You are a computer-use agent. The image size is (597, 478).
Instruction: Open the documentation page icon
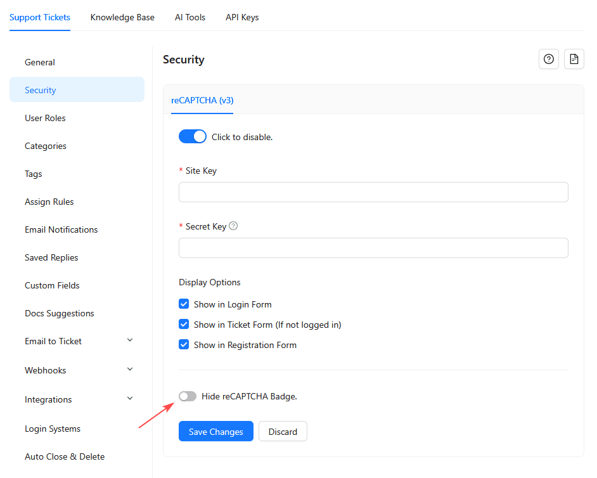[x=574, y=59]
